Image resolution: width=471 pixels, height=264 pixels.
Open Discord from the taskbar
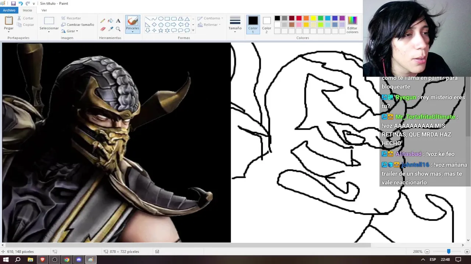click(79, 260)
